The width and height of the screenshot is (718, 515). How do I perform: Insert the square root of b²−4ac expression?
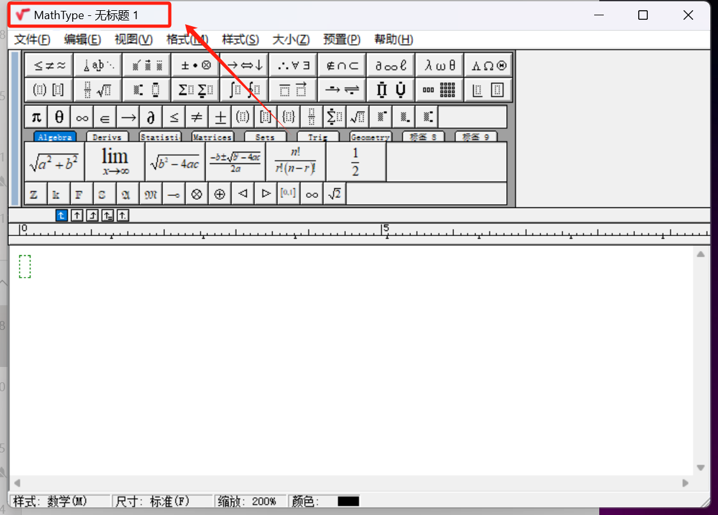click(175, 161)
